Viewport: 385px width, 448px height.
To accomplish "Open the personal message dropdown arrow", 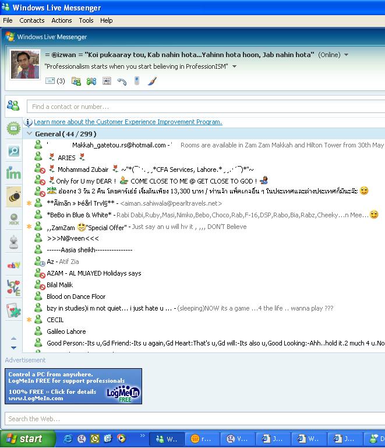I will [x=235, y=66].
